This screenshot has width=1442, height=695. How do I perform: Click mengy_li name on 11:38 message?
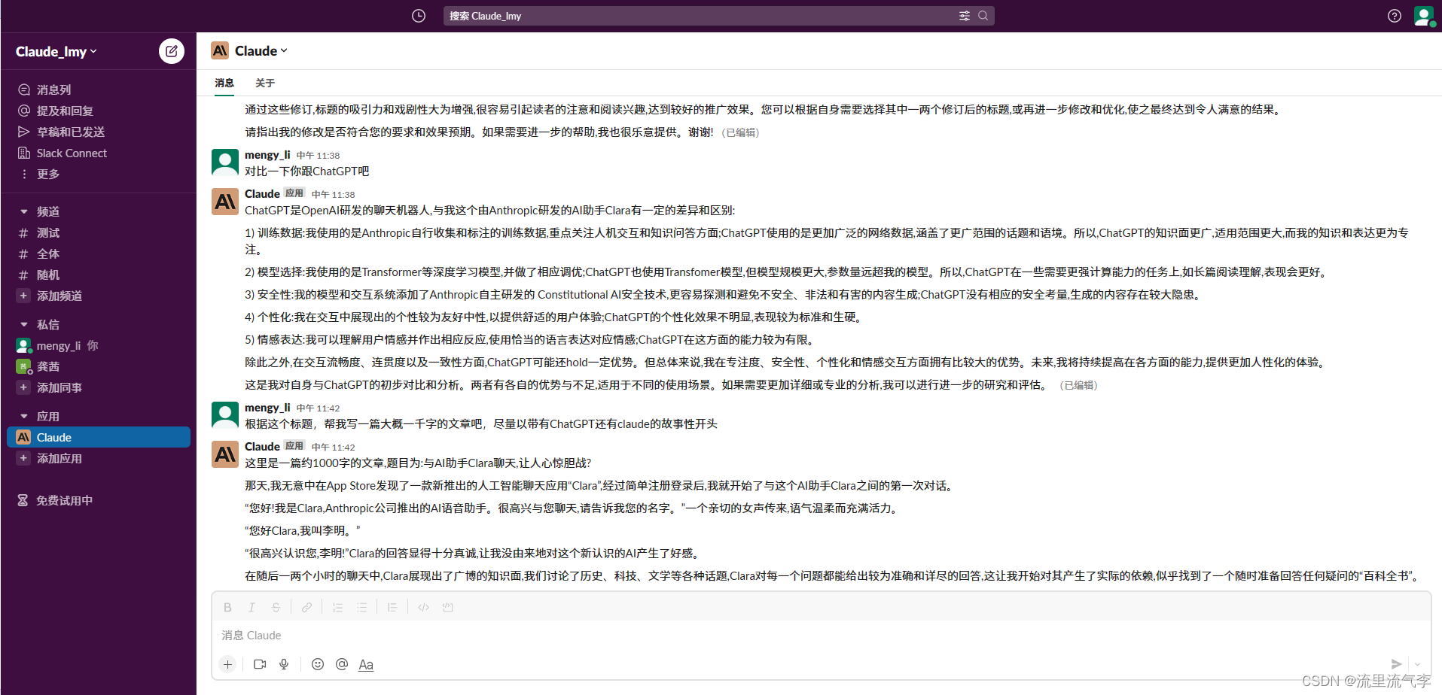(267, 155)
